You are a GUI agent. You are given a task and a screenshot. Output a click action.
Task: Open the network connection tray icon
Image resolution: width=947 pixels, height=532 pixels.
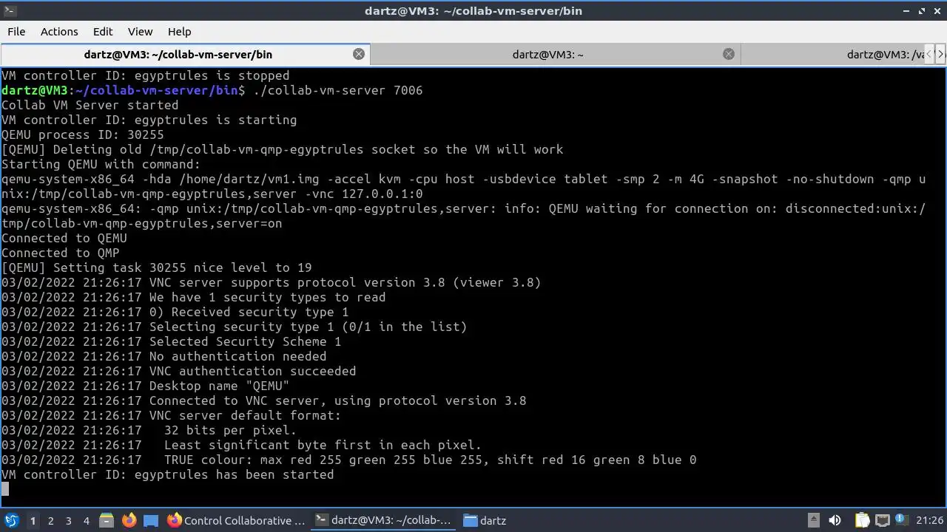883,521
